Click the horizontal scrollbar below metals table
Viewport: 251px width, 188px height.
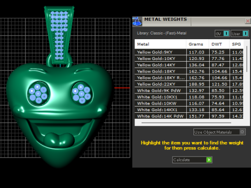click(186, 123)
